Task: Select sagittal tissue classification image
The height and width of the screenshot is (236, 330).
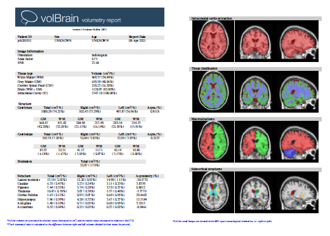Action: 298,92
